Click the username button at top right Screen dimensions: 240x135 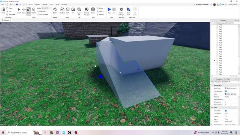point(232,4)
